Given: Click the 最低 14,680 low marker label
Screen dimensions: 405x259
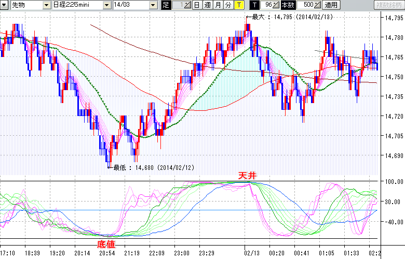Looking at the screenshot, I should 146,167.
